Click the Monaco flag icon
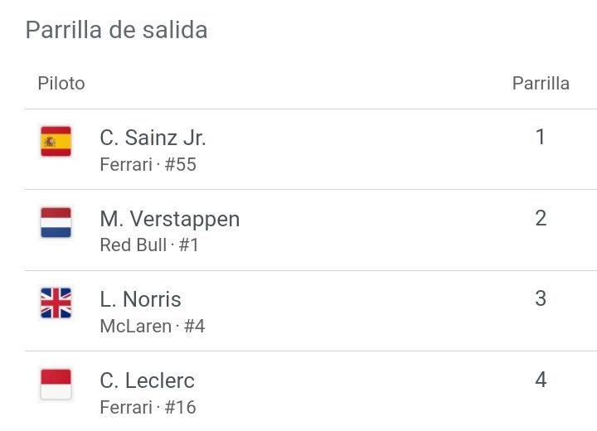 56,384
